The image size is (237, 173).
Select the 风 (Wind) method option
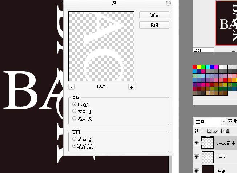75,104
